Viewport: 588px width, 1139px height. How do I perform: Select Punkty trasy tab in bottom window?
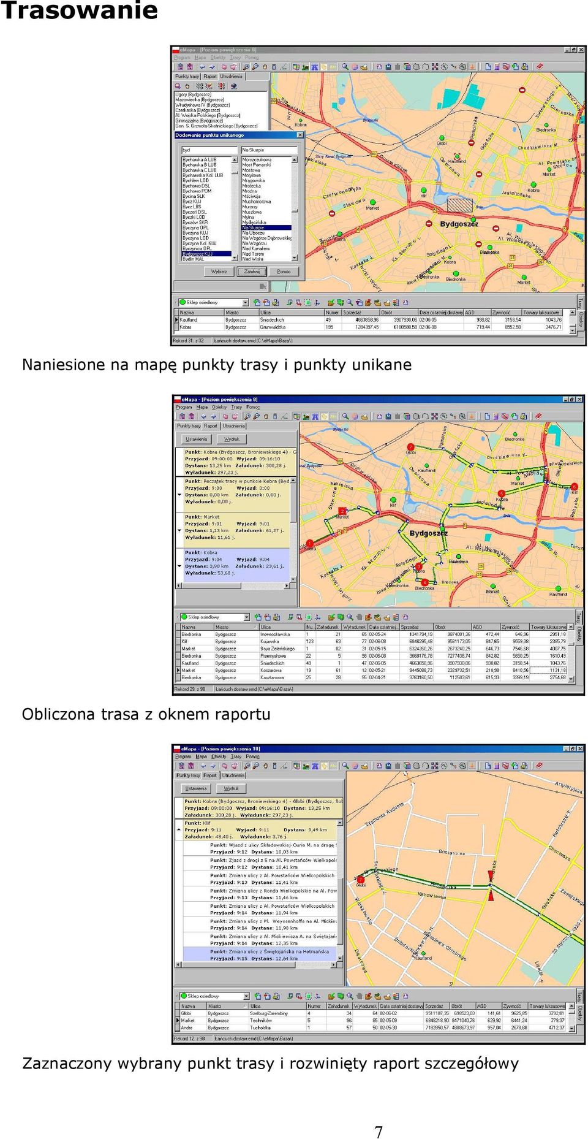(188, 775)
